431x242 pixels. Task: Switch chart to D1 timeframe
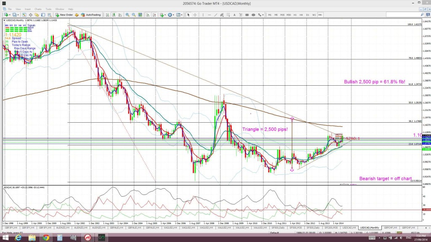(x=307, y=15)
